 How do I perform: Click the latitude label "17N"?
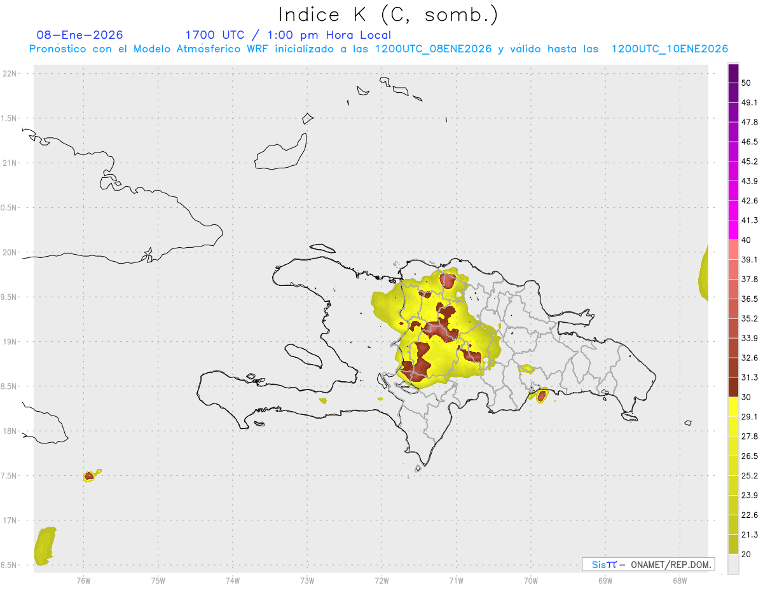[10, 520]
